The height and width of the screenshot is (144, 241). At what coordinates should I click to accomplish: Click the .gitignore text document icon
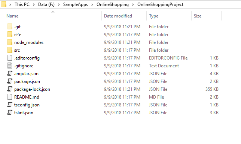[x=10, y=66]
